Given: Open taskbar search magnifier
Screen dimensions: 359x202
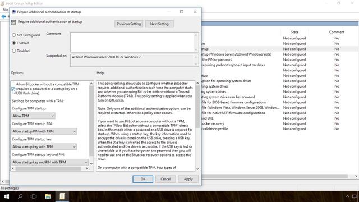Looking at the screenshot, I should (x=20, y=196).
